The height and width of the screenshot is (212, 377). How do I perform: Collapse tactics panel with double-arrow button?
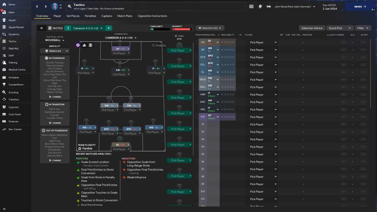[42, 28]
